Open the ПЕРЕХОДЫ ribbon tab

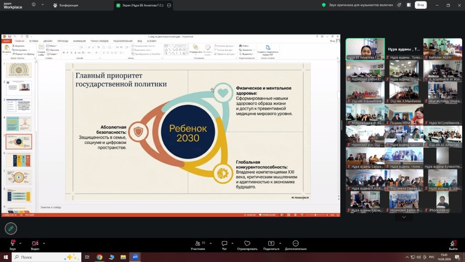tap(63, 41)
